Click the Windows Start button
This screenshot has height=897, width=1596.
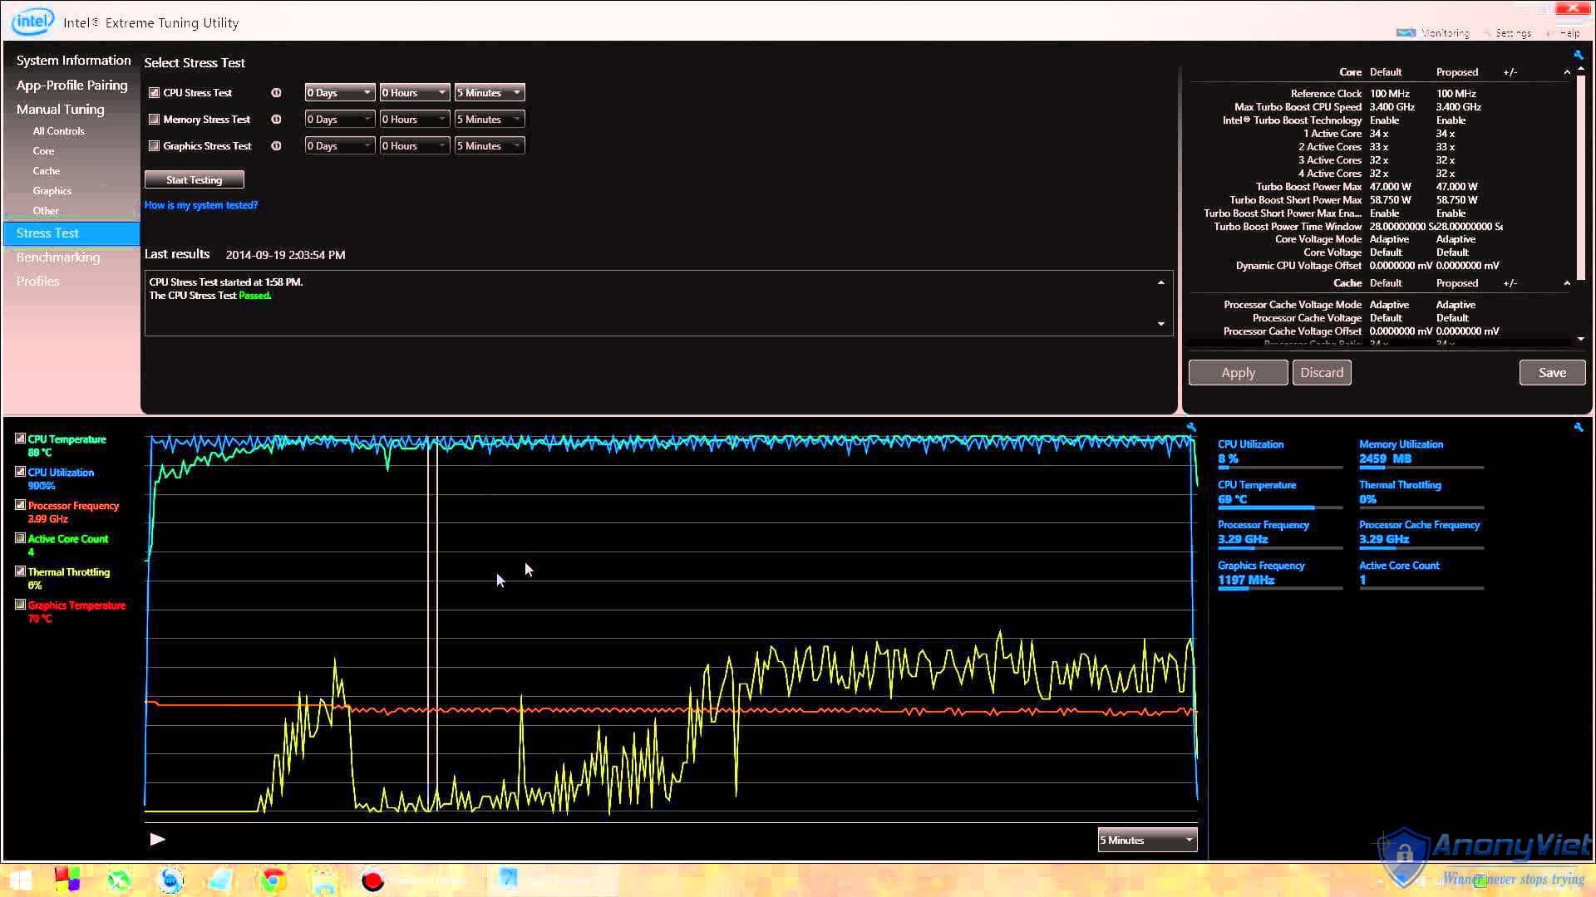point(21,880)
